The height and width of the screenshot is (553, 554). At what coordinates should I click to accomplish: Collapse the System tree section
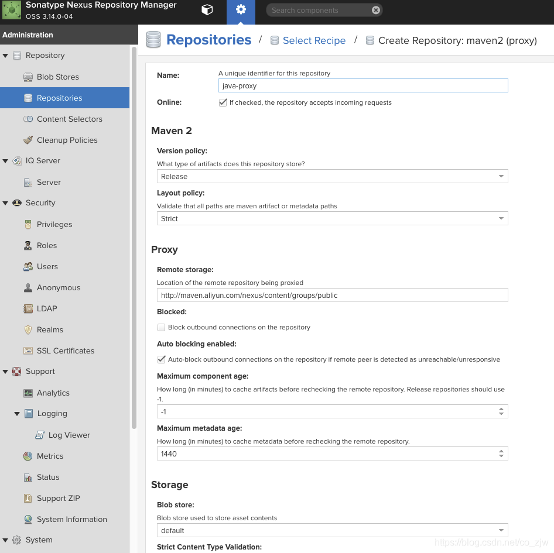tap(5, 540)
